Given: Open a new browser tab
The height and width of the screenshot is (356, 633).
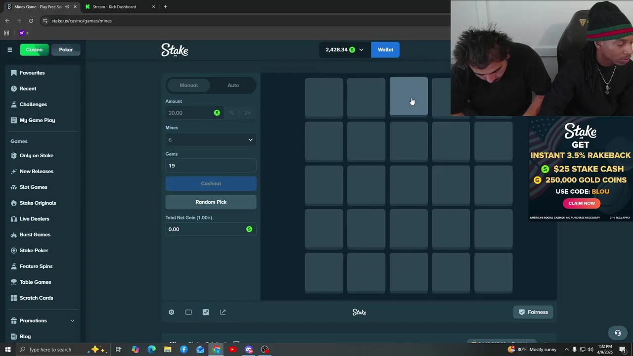Looking at the screenshot, I should [165, 7].
